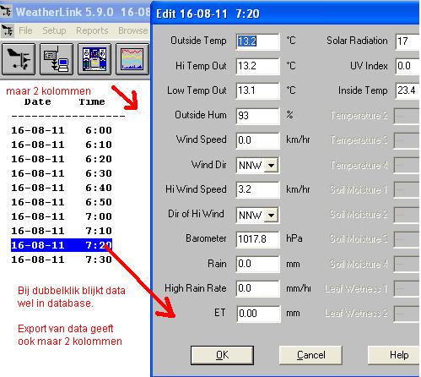The image size is (421, 377).
Task: Open the File menu
Action: (25, 30)
